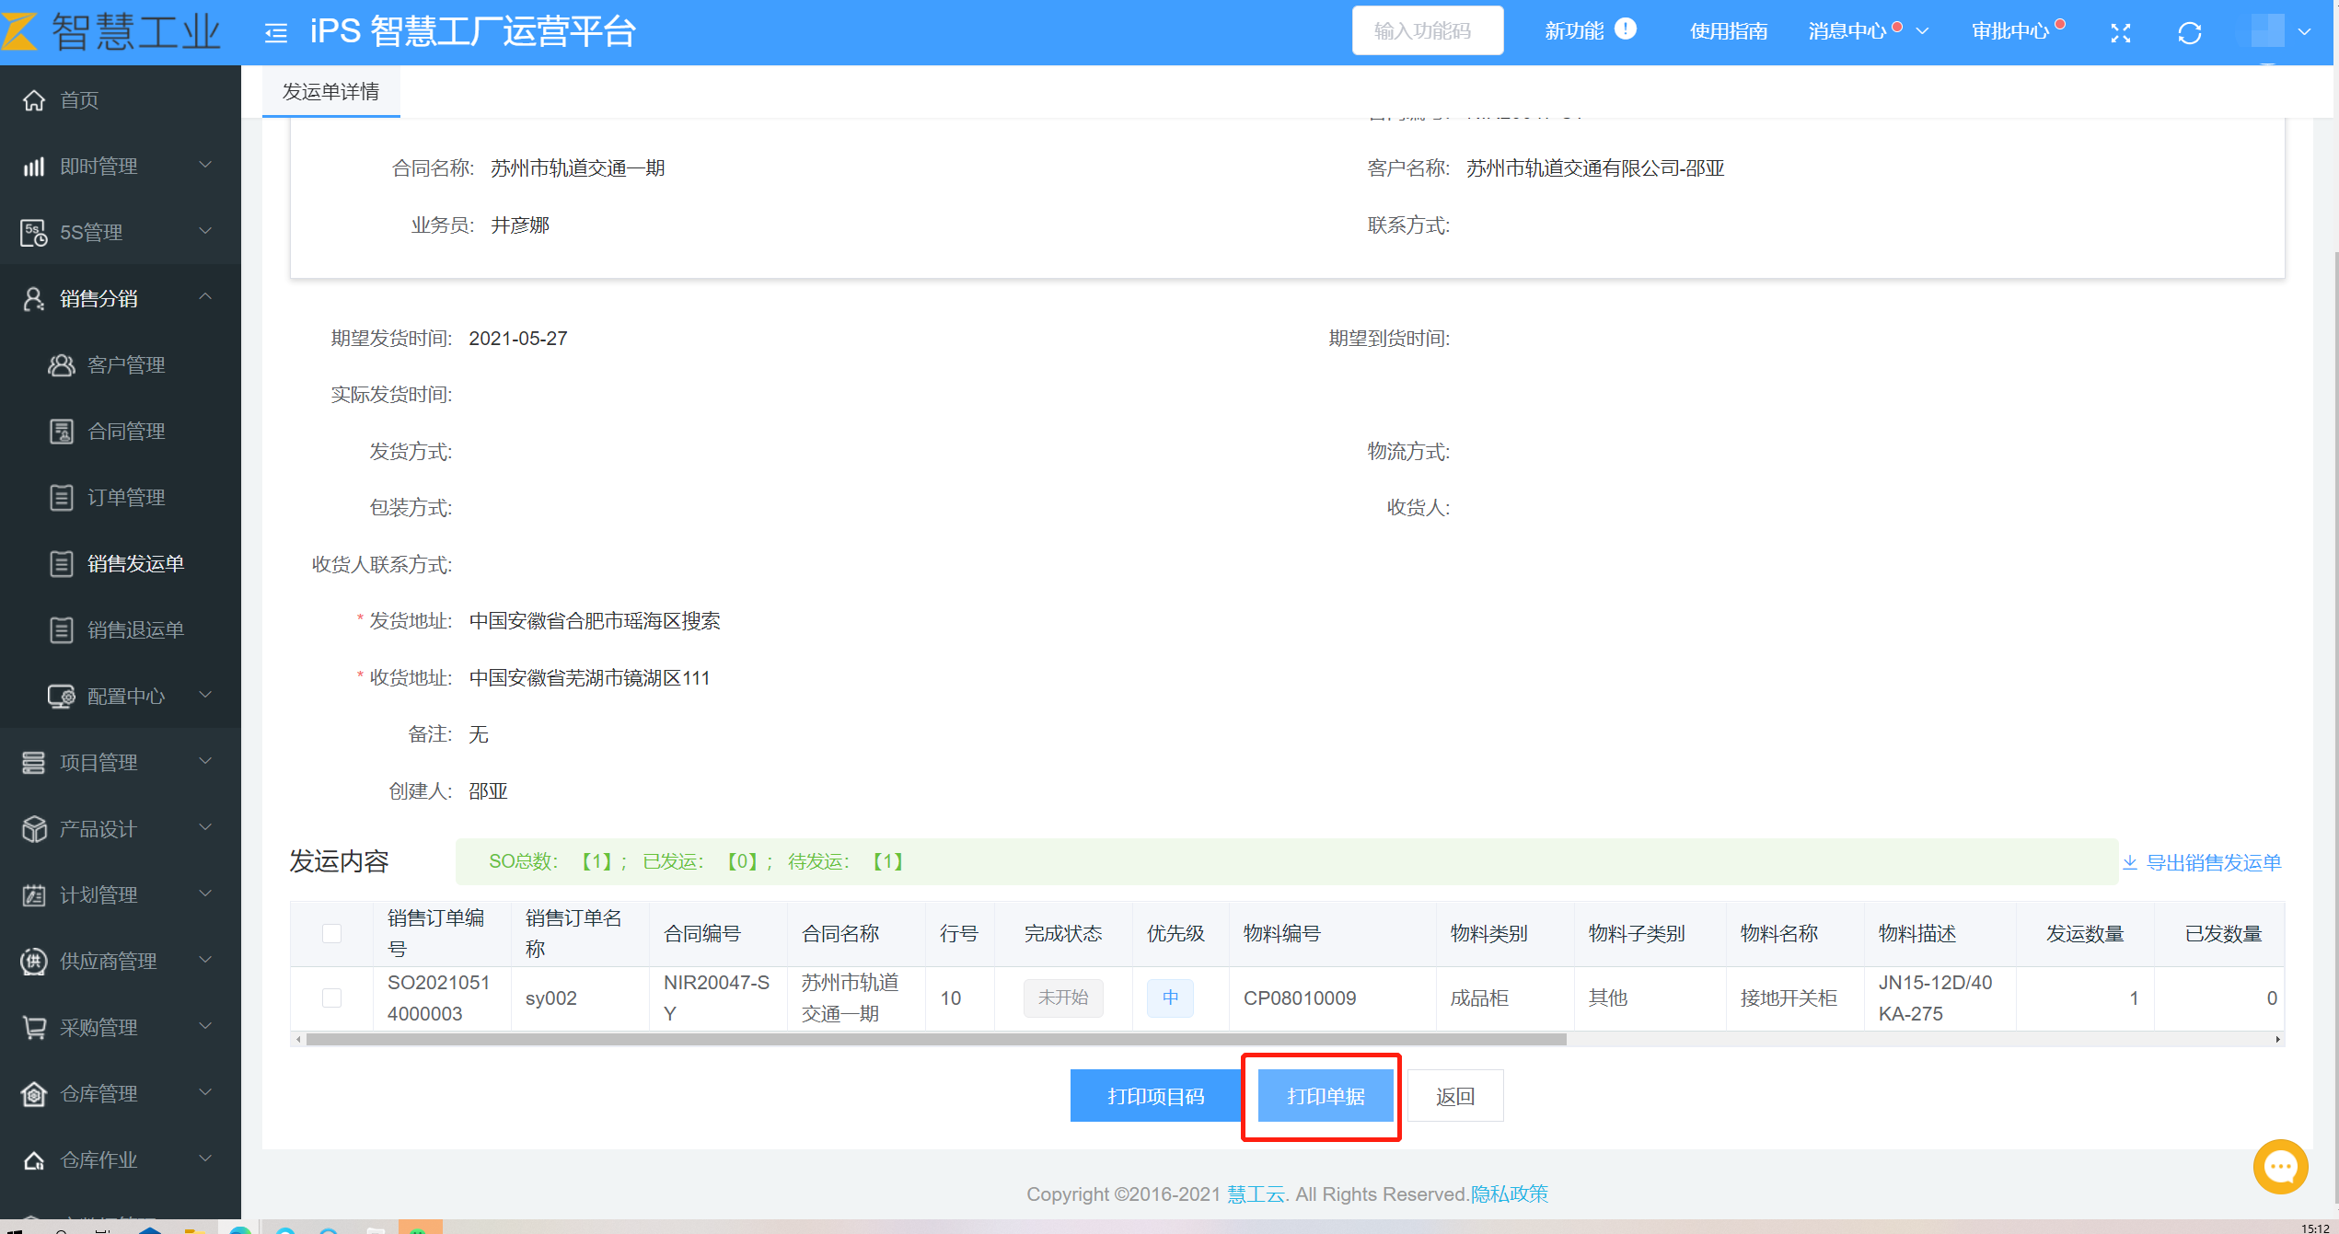The height and width of the screenshot is (1234, 2339).
Task: Check the row checkbox for SO20210514000003
Action: click(x=332, y=998)
